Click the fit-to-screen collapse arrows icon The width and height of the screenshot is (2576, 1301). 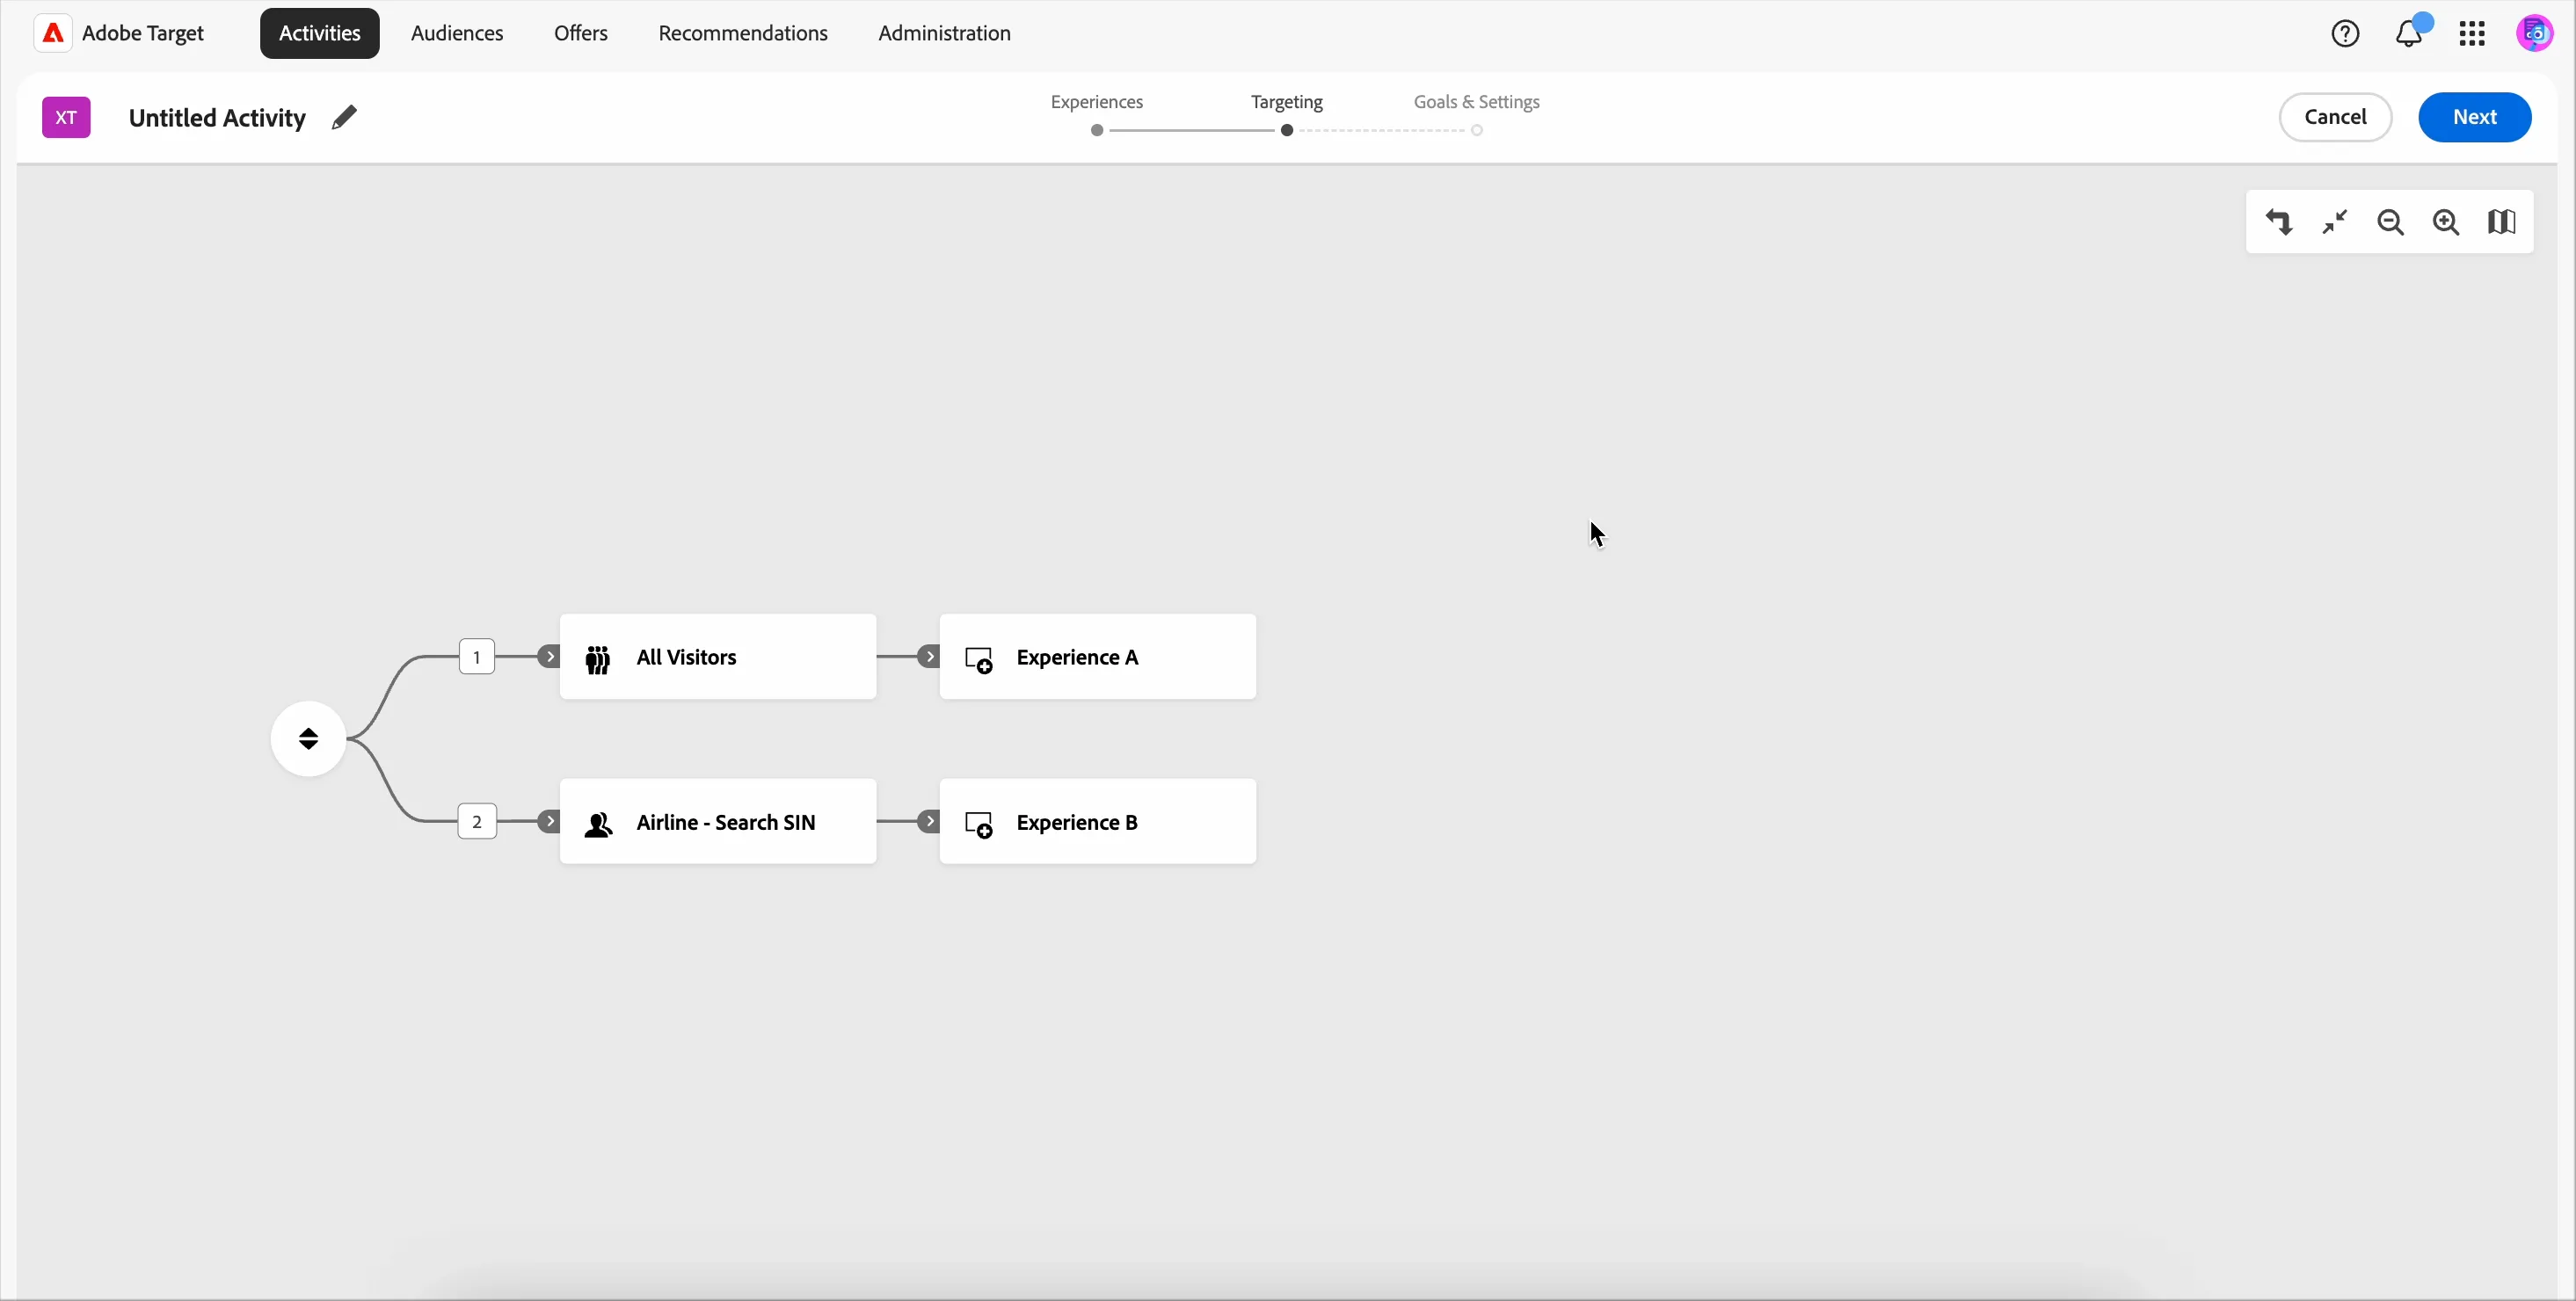coord(2335,222)
